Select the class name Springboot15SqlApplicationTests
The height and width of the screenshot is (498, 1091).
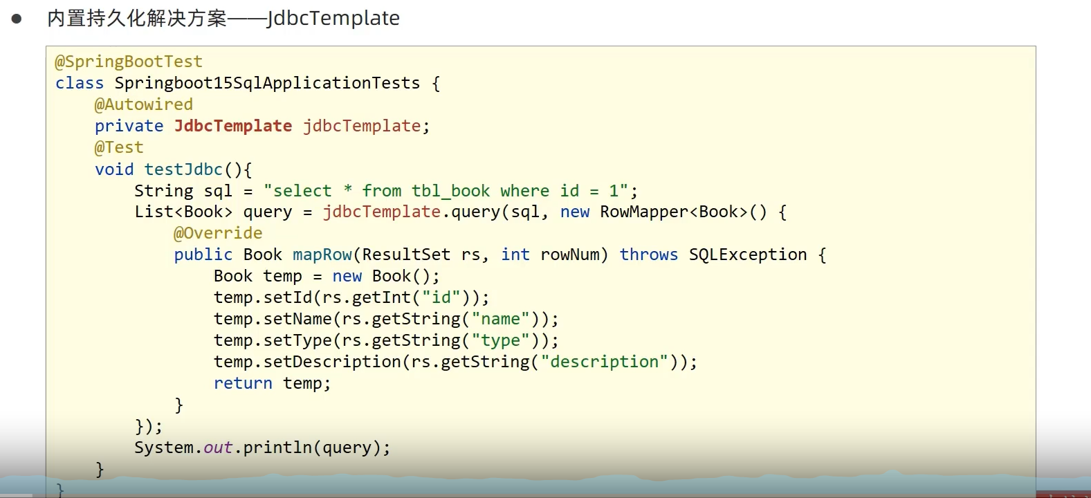(x=267, y=83)
